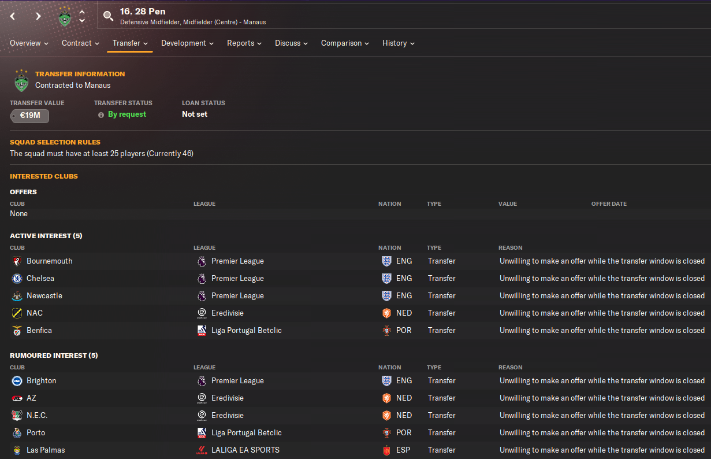Click Portugal badge in Benfica row
The width and height of the screenshot is (711, 459).
coord(386,331)
